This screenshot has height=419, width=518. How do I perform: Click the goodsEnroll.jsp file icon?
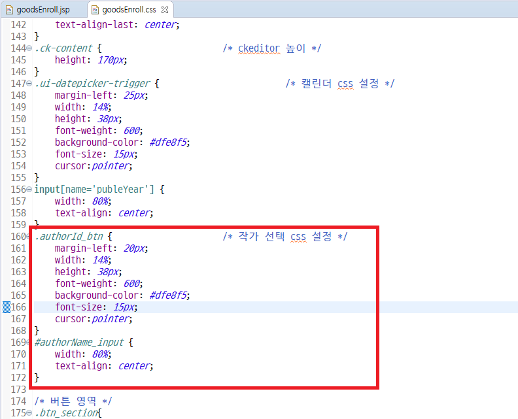click(10, 10)
